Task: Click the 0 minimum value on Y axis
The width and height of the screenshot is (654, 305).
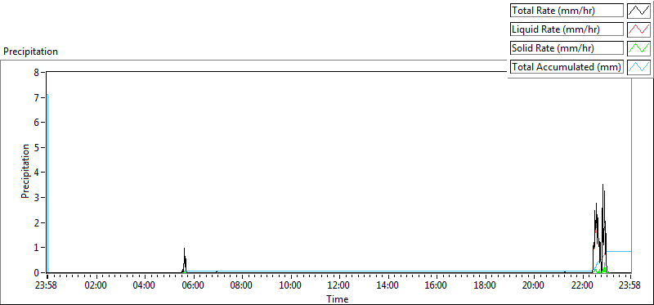Action: [x=36, y=272]
